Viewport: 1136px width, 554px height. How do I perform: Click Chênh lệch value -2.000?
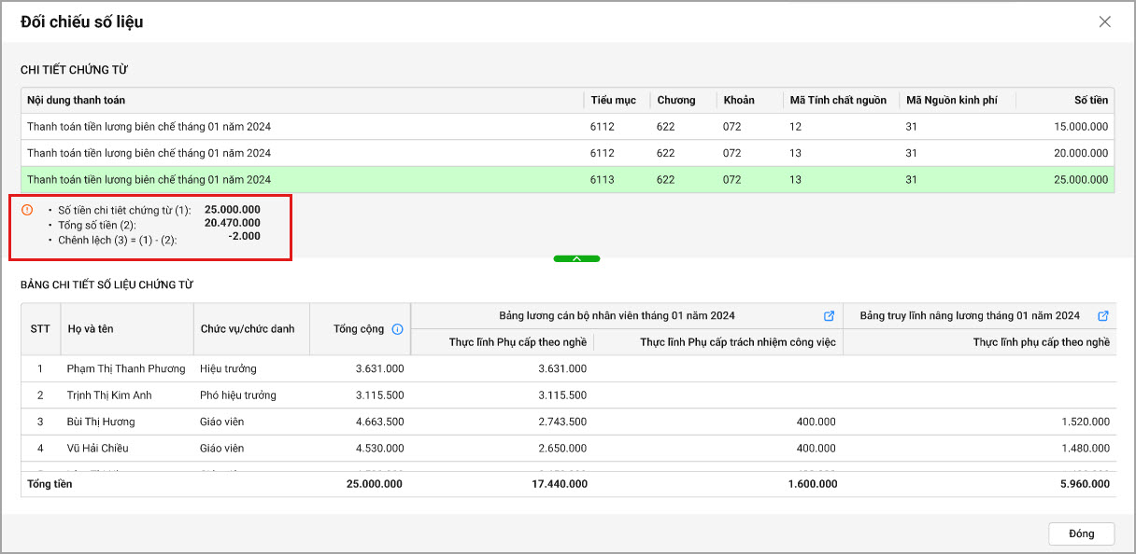coord(244,237)
